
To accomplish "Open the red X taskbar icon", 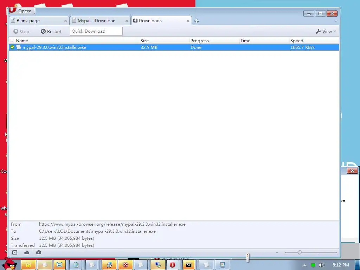I will [126, 265].
